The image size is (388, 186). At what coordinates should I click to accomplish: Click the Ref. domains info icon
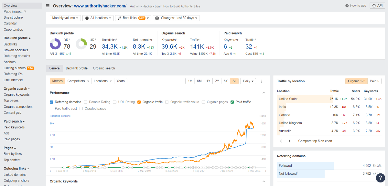click(153, 39)
